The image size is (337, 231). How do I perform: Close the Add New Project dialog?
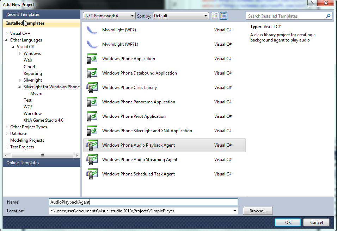(326, 3)
